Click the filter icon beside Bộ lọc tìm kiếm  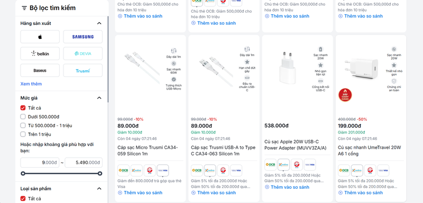[24, 8]
